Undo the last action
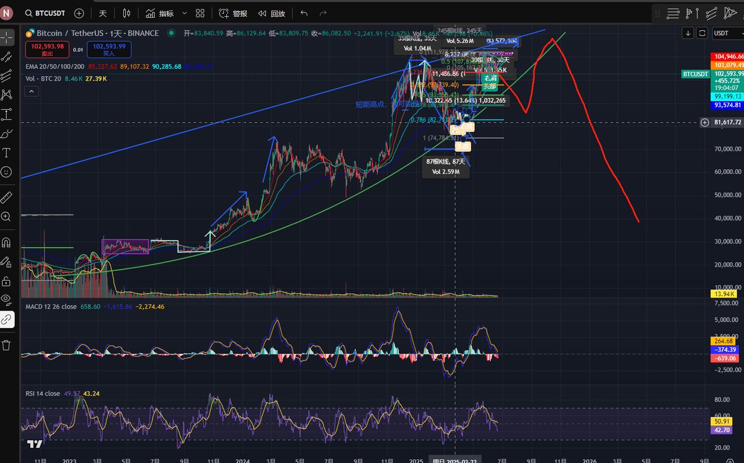The width and height of the screenshot is (744, 463). [304, 13]
